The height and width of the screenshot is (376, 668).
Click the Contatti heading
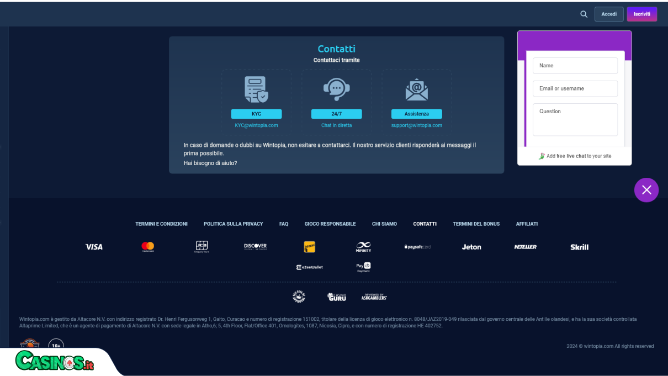pyautogui.click(x=336, y=49)
